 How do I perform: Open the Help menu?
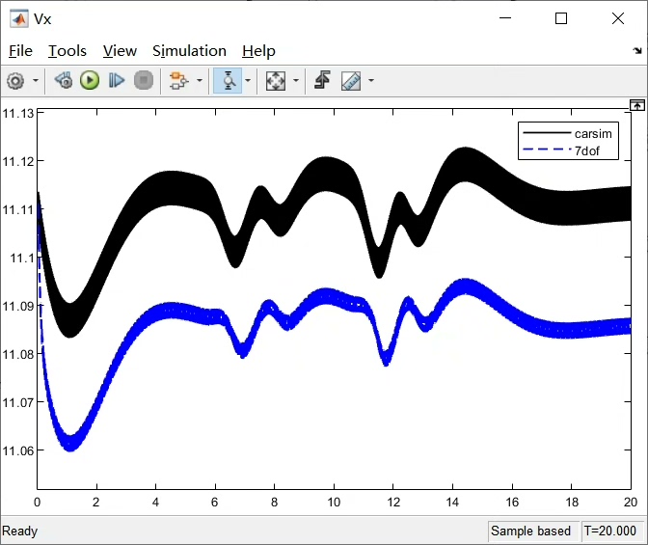pos(258,51)
